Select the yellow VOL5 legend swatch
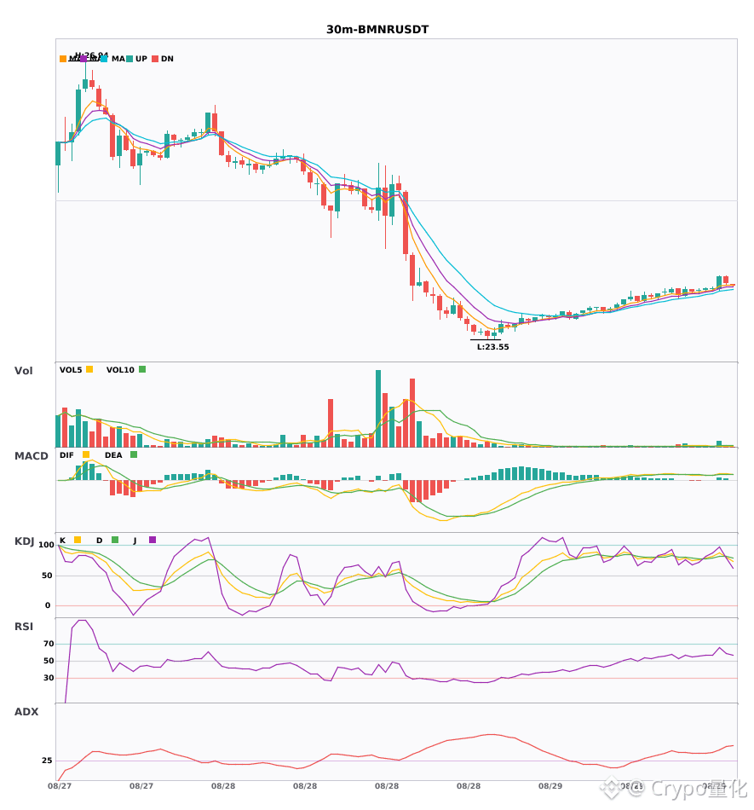The image size is (754, 810). point(89,369)
